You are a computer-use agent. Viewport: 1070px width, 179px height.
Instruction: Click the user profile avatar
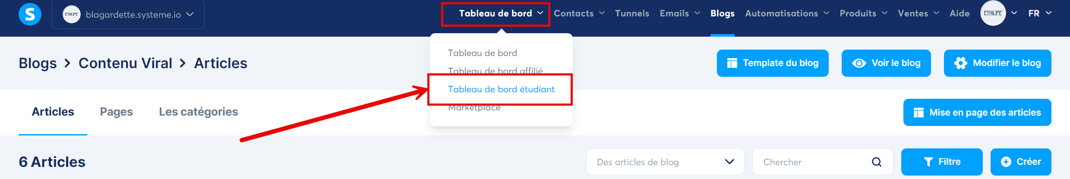click(993, 13)
